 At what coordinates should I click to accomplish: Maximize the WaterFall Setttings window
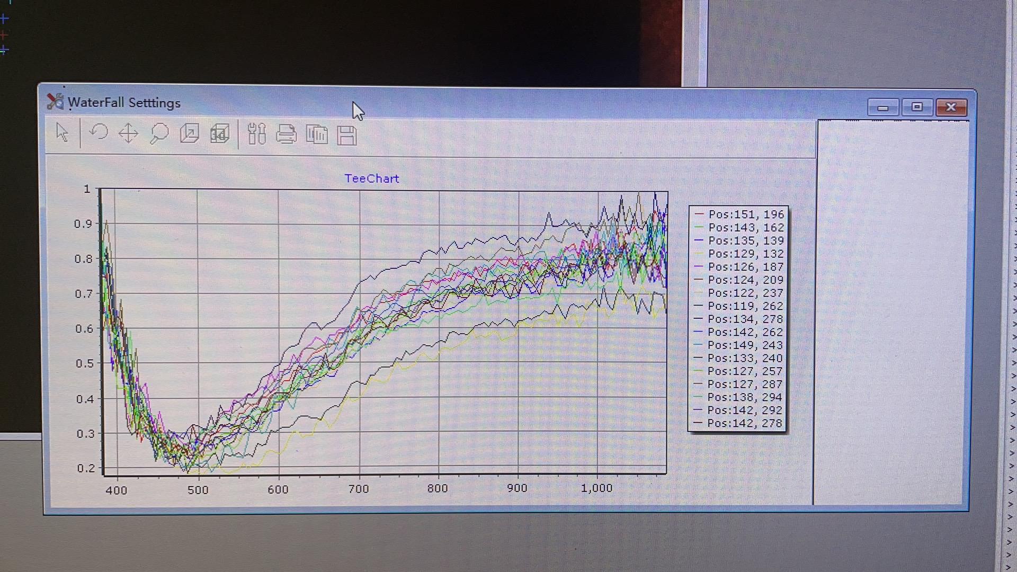pos(917,108)
